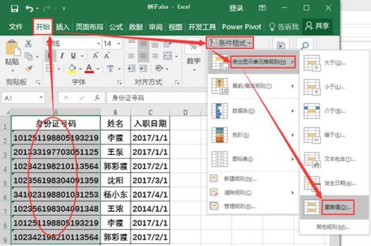Open the font name dropdown arrow

(99, 44)
